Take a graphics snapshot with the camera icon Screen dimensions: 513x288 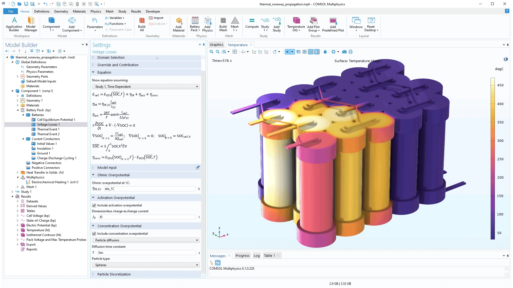pos(344,52)
